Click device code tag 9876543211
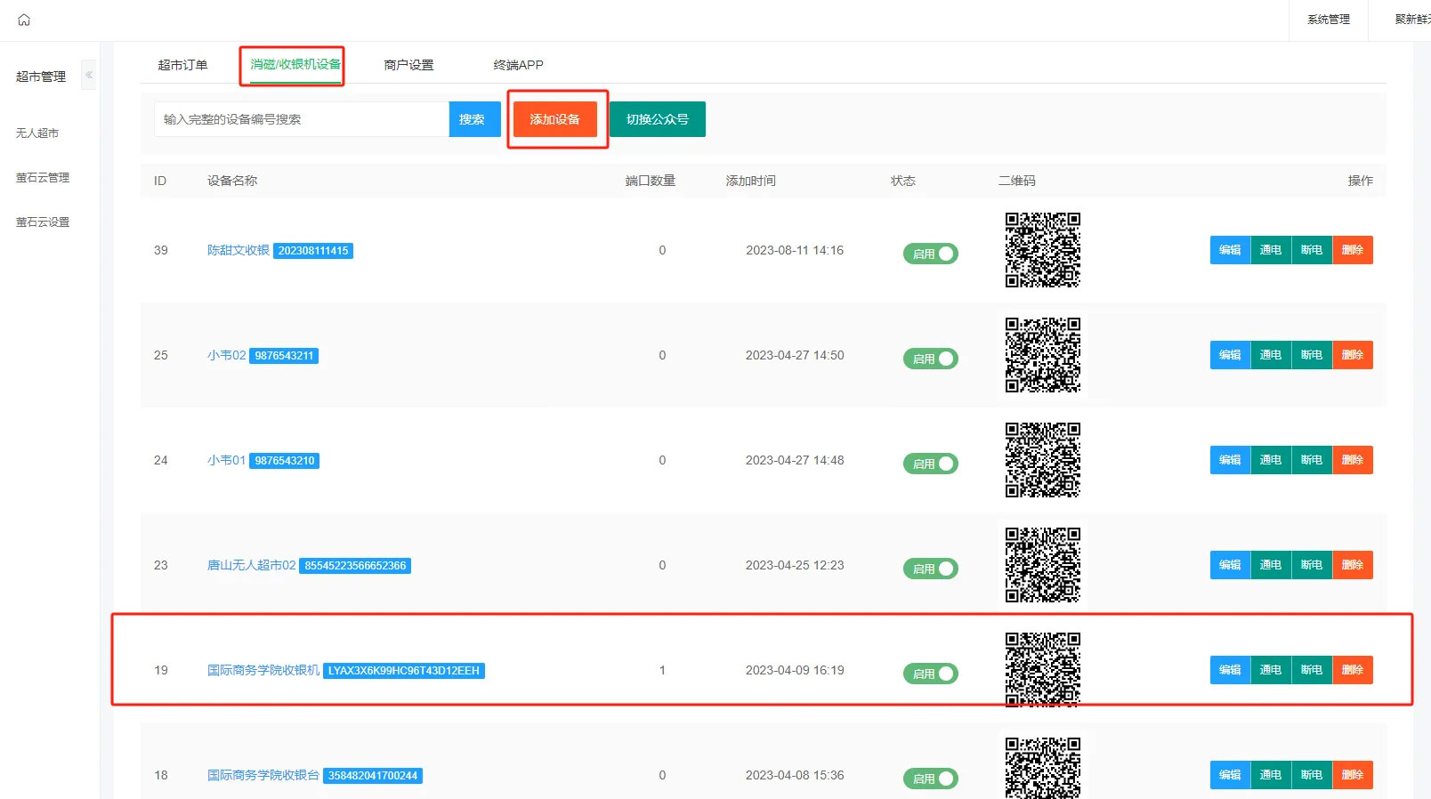Screen dimensions: 1431x799 (x=284, y=356)
